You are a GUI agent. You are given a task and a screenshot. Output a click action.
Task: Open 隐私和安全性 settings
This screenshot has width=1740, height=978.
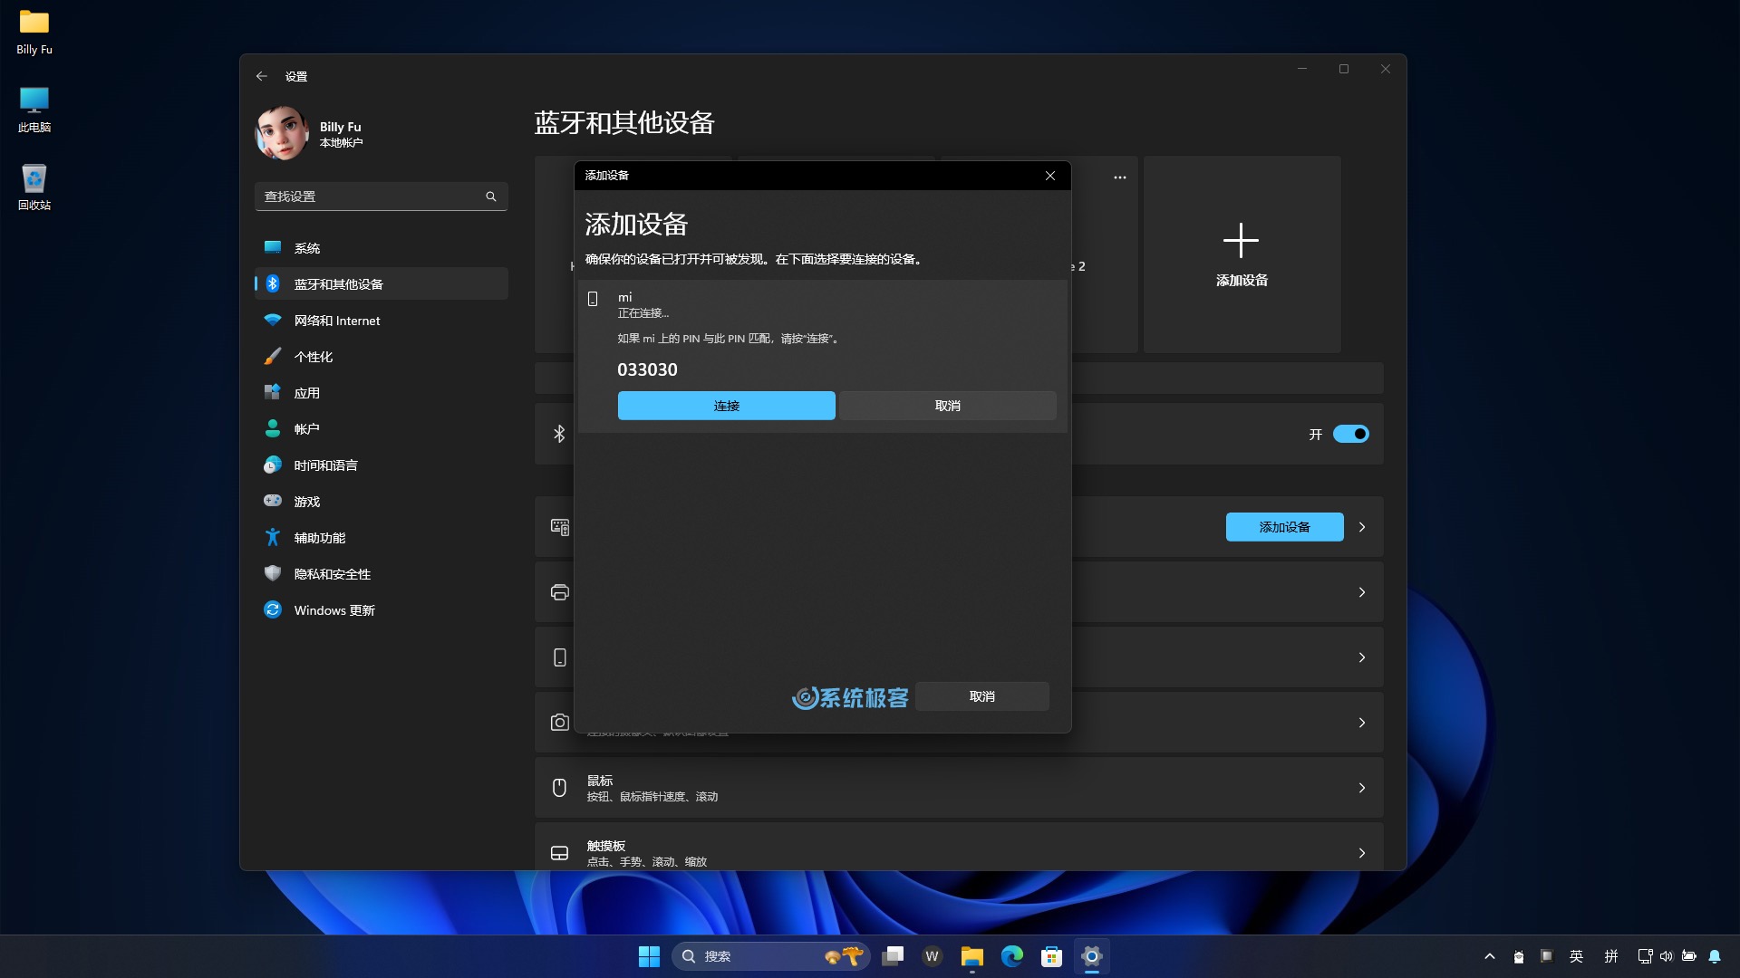[381, 574]
